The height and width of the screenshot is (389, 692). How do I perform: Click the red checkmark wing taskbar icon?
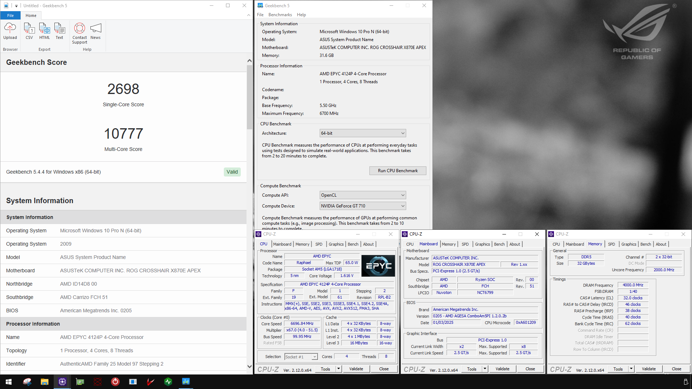tap(151, 382)
